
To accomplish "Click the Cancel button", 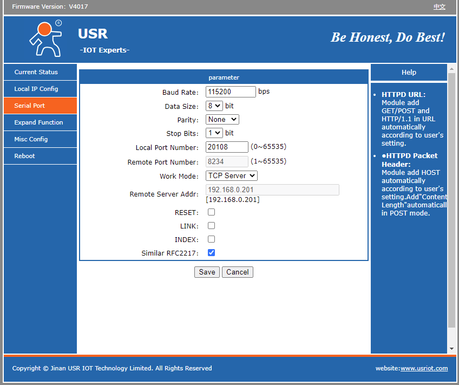I will pyautogui.click(x=238, y=272).
